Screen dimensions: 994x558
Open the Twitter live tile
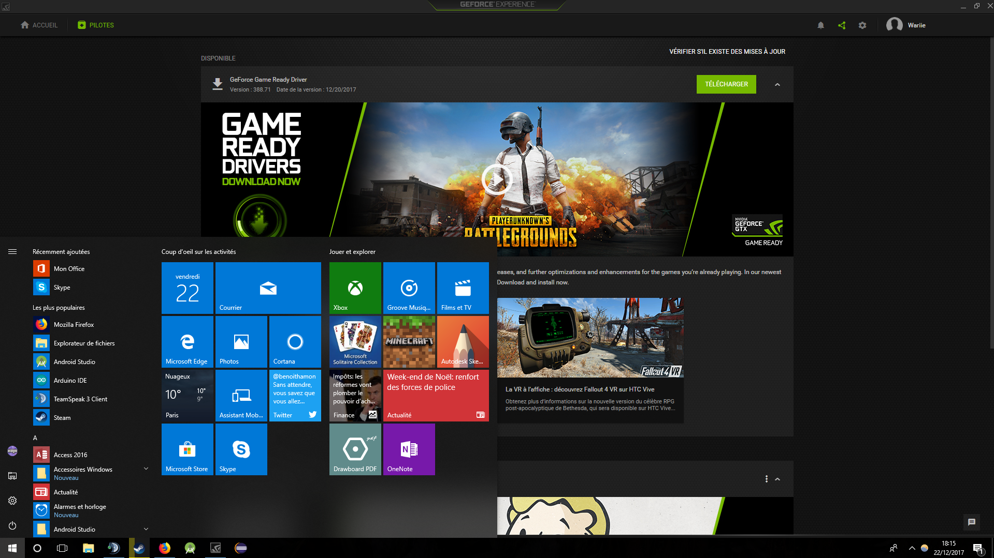pyautogui.click(x=295, y=396)
